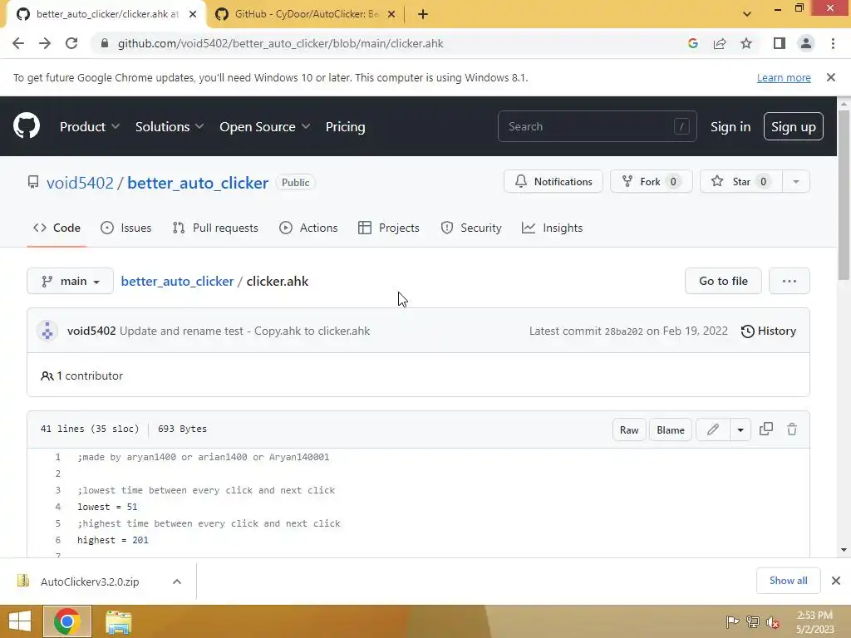Click the browser forward arrow
The width and height of the screenshot is (851, 638).
coord(45,43)
